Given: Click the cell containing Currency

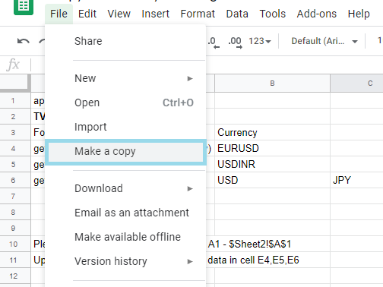Looking at the screenshot, I should pos(272,132).
